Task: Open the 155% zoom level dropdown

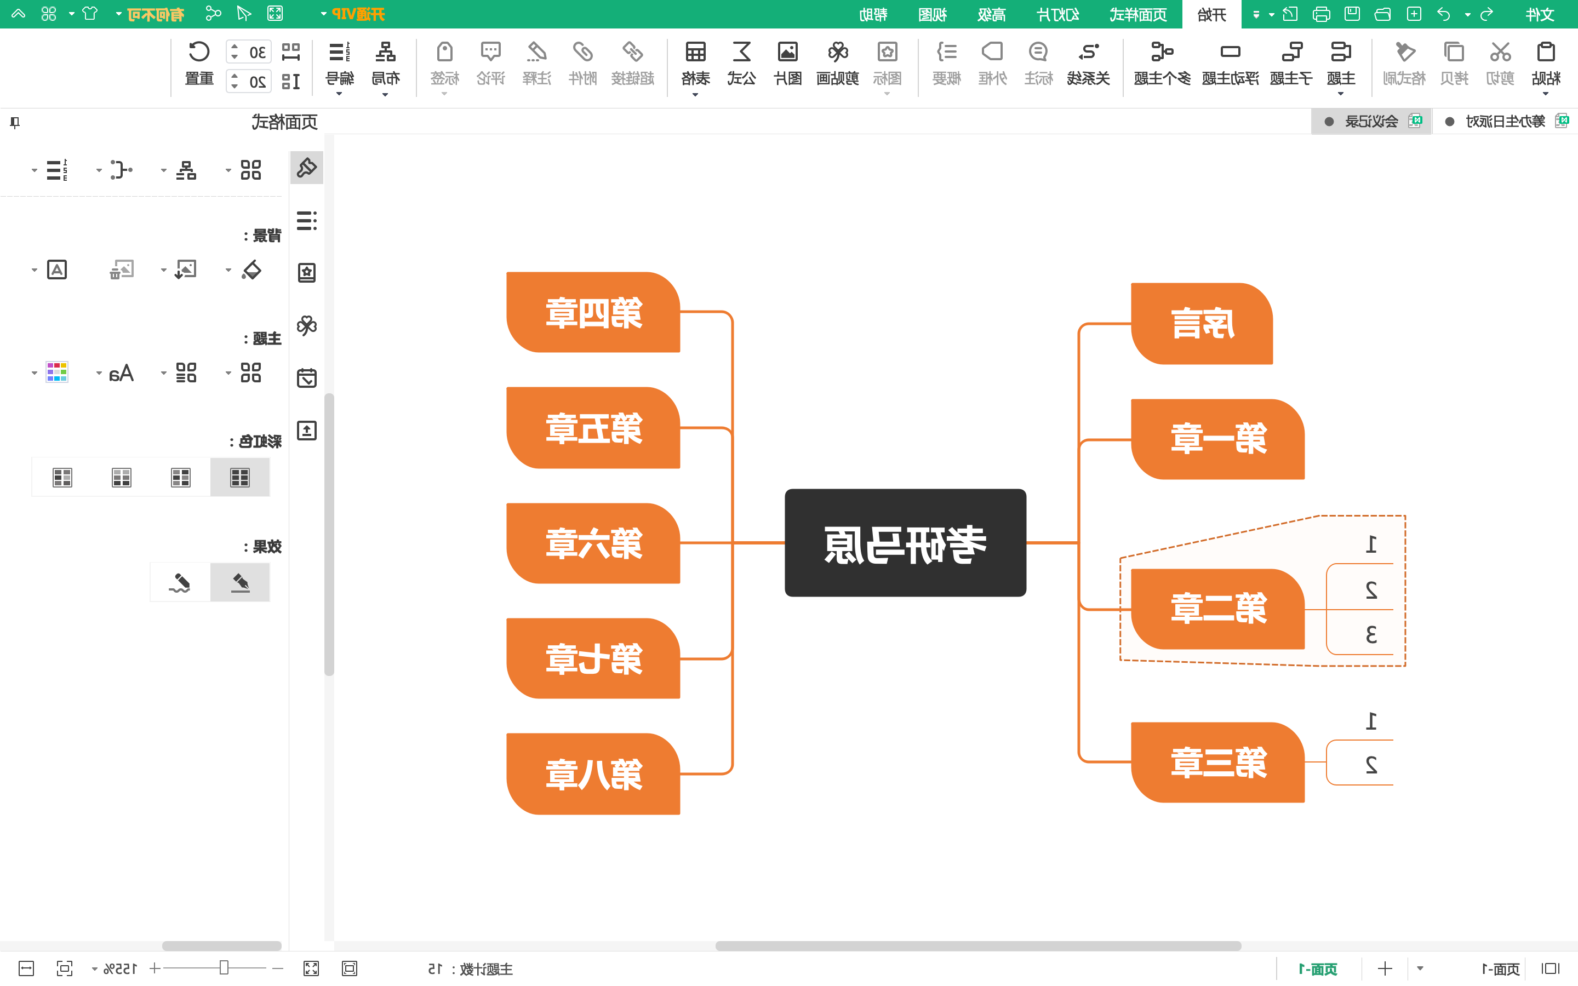Action: 95,969
